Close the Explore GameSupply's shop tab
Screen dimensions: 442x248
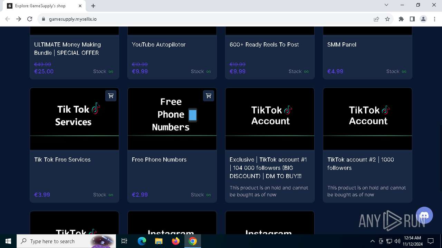(x=80, y=6)
